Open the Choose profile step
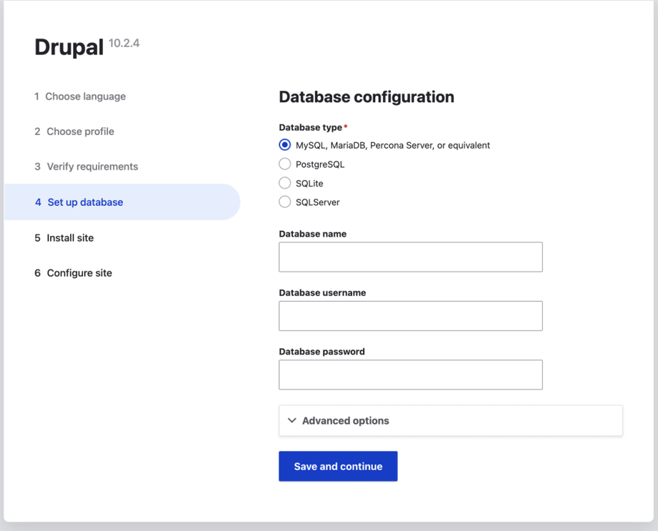 pos(74,131)
